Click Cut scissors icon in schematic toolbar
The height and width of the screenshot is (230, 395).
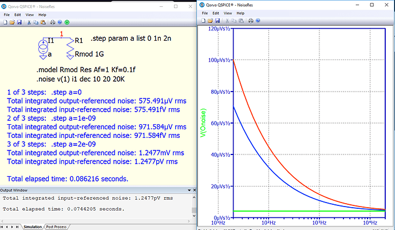pyautogui.click(x=29, y=22)
